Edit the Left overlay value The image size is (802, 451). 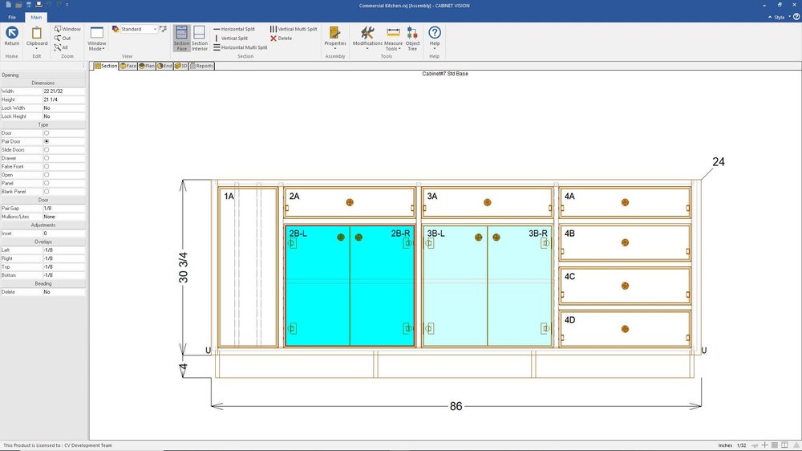pyautogui.click(x=63, y=250)
